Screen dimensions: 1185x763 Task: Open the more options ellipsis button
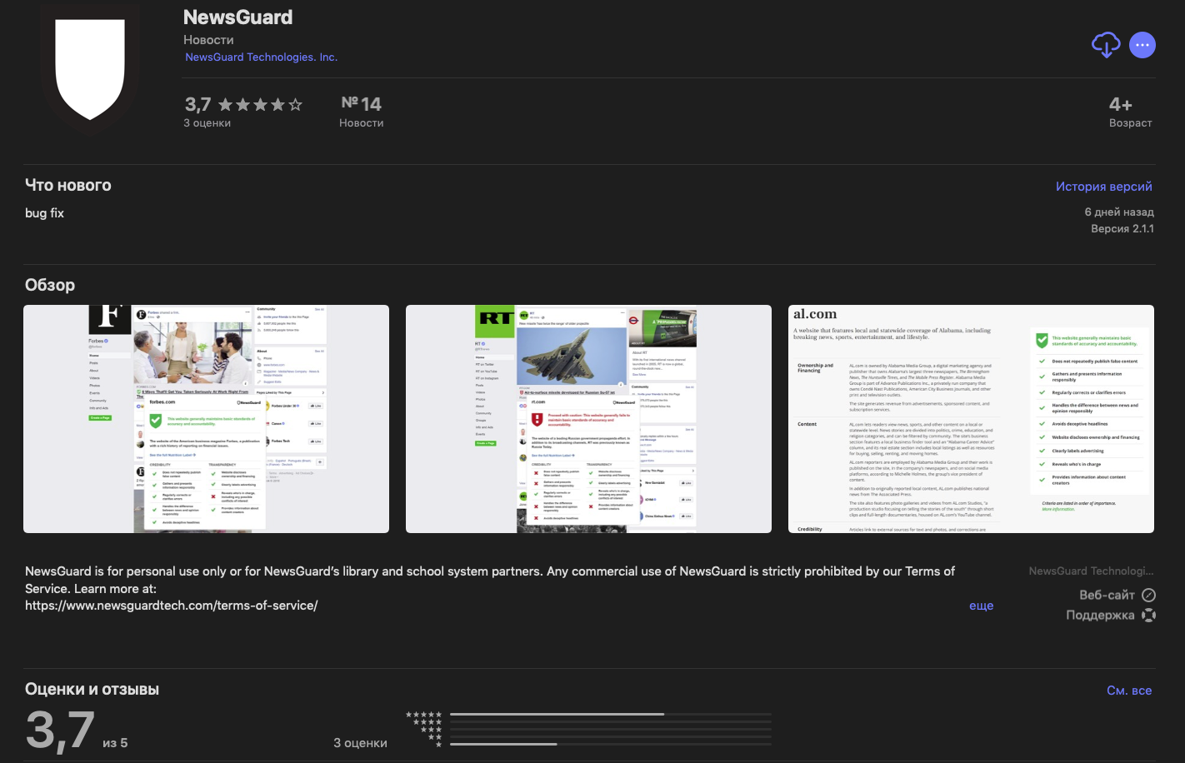point(1142,45)
